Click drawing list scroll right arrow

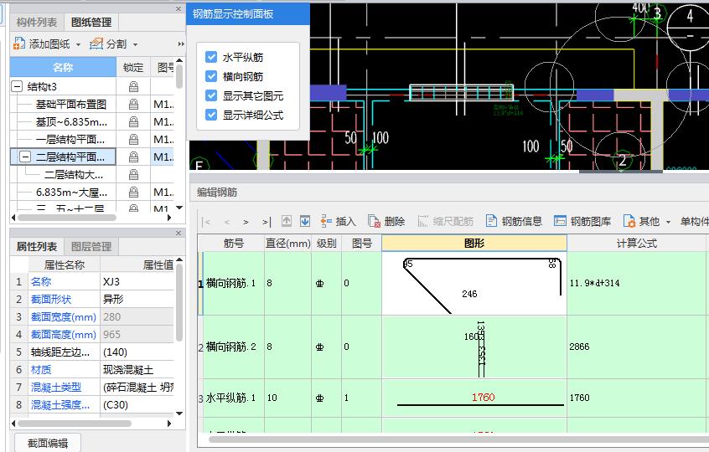tap(169, 218)
